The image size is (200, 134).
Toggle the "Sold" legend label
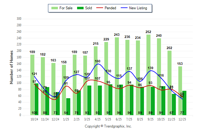(x=89, y=8)
